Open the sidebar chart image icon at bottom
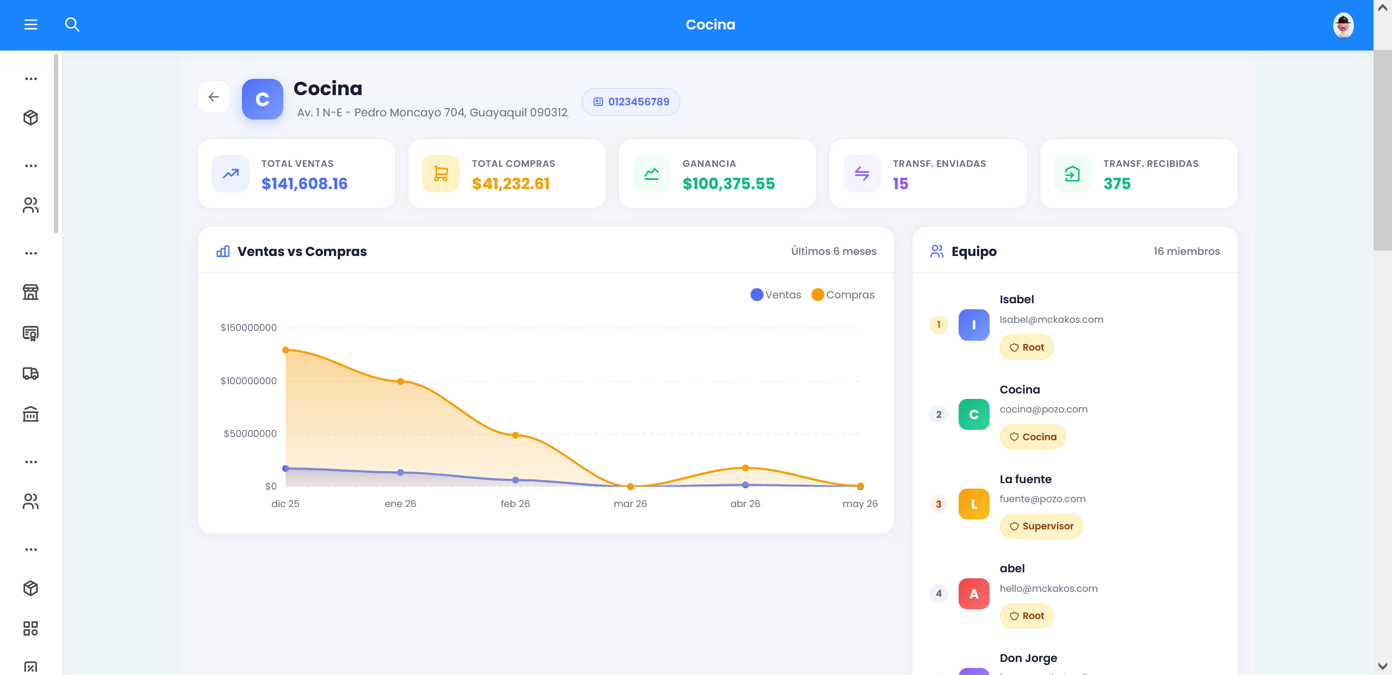1392x675 pixels. point(30,667)
